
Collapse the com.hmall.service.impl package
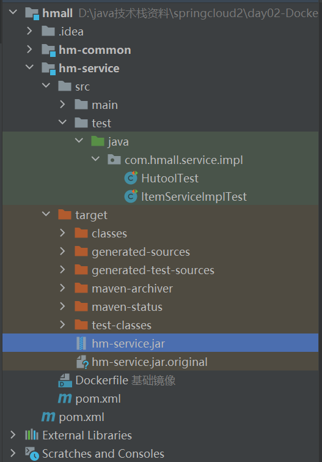(95, 159)
